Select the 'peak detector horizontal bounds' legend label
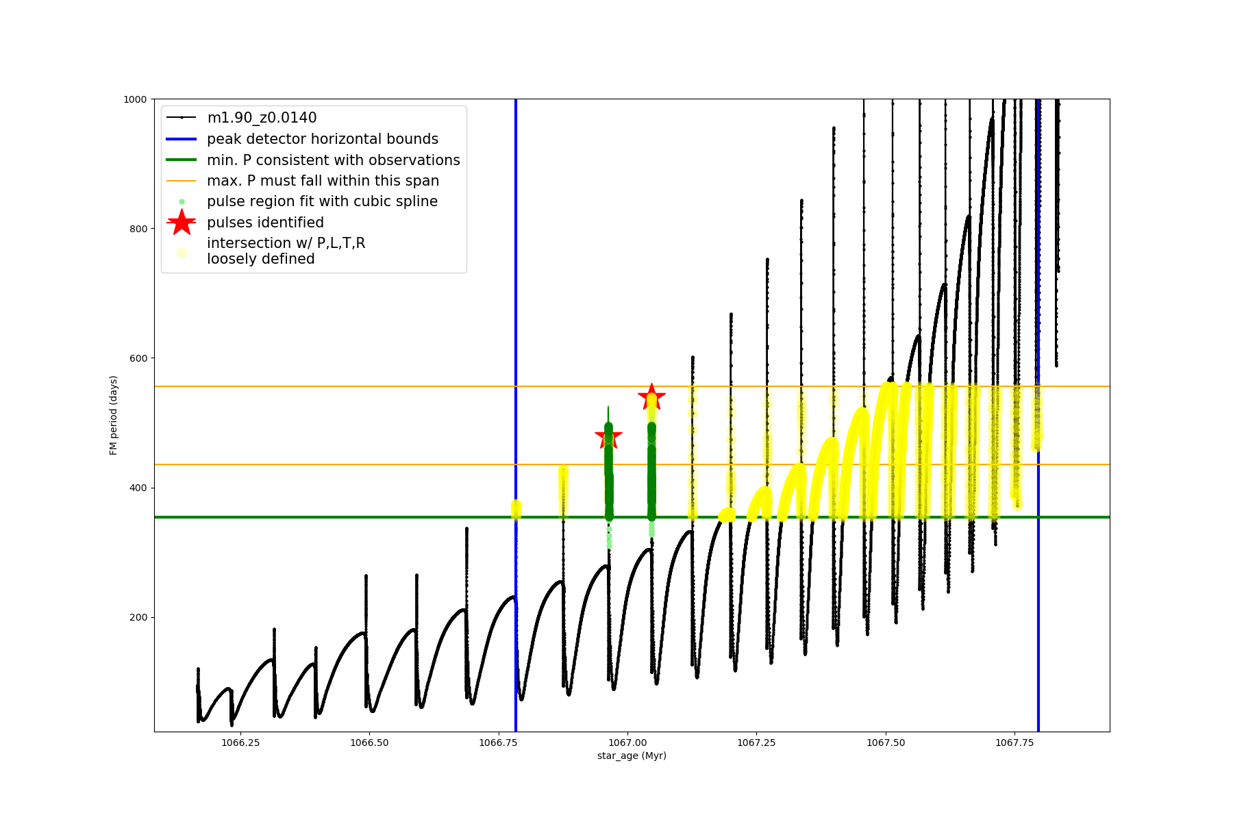The image size is (1233, 822). 323,139
